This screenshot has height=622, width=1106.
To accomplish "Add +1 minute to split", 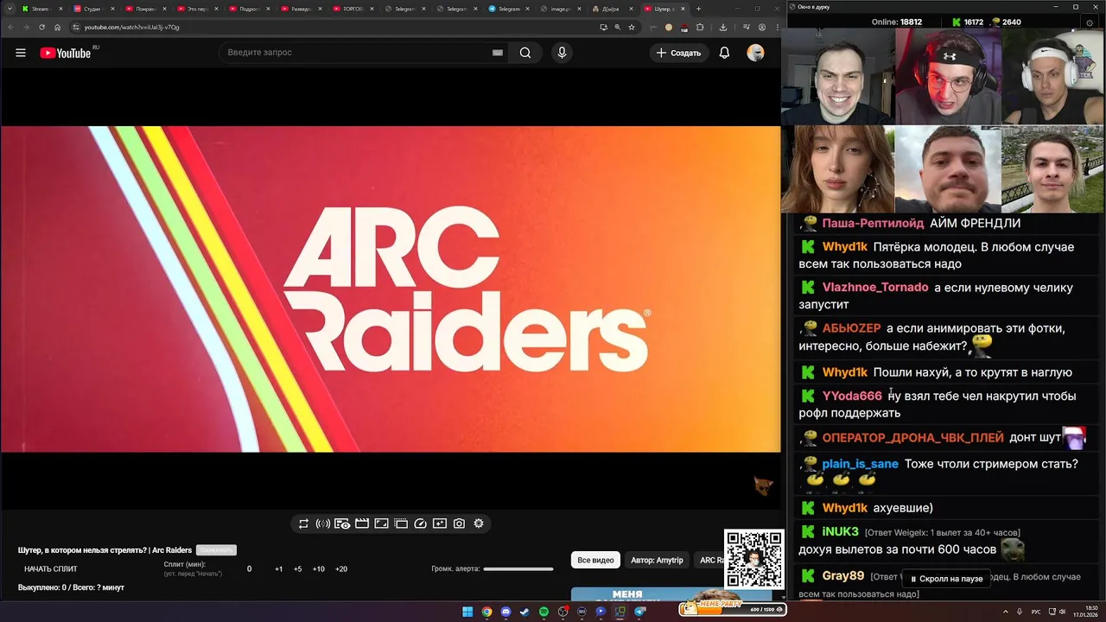I will click(x=279, y=569).
